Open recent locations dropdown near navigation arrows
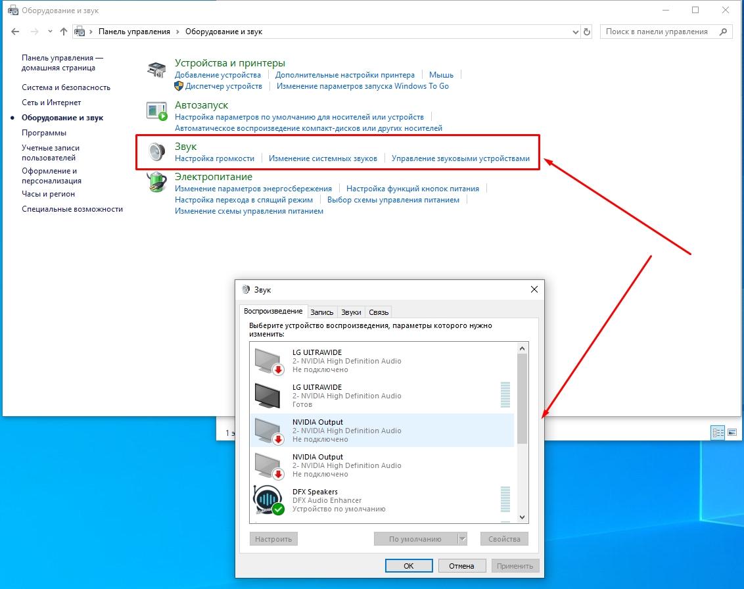This screenshot has width=744, height=589. click(x=50, y=32)
